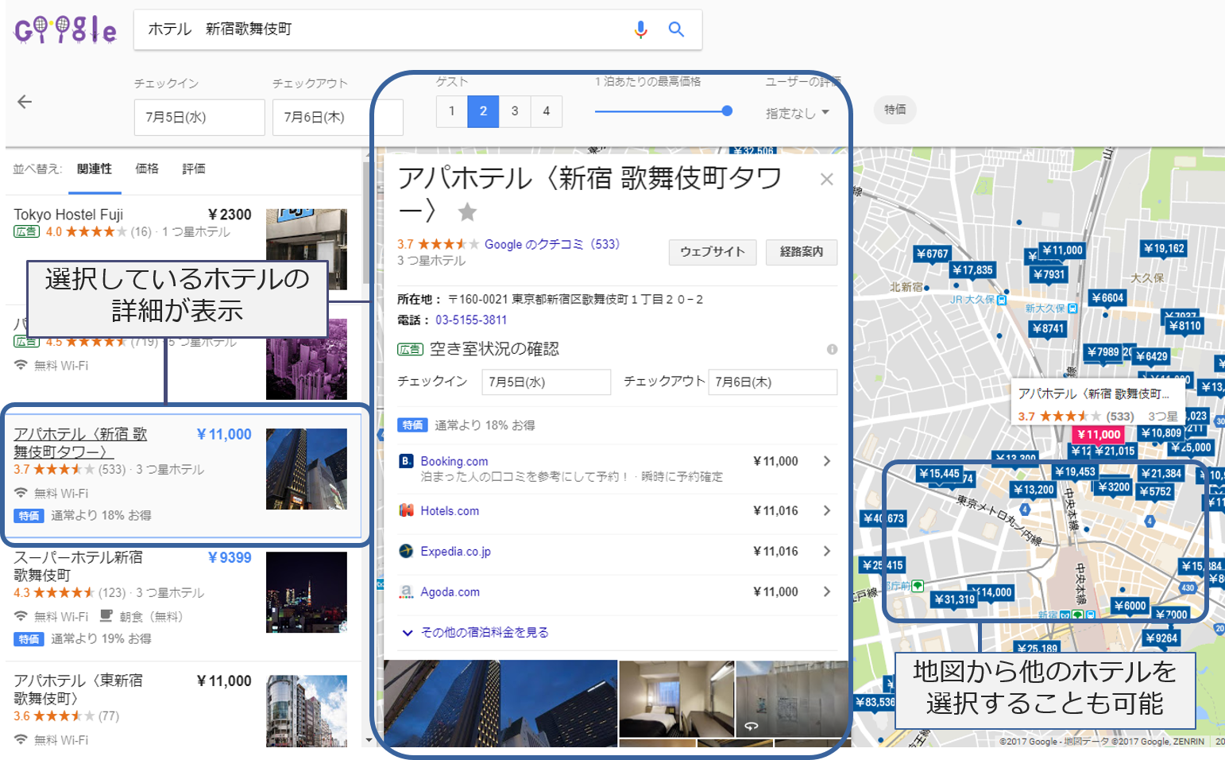1225x760 pixels.
Task: Open detail panel check-out date field
Action: pos(772,382)
